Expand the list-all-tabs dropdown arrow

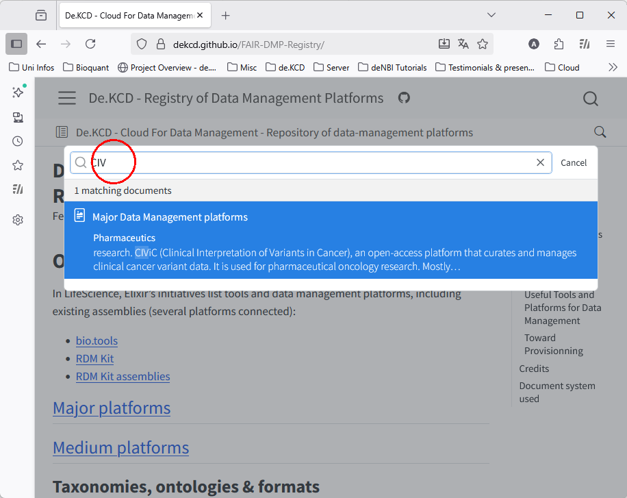click(491, 15)
